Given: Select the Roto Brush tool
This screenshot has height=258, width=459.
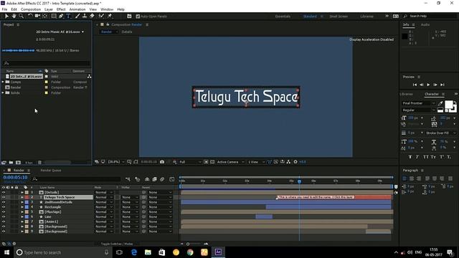Looking at the screenshot, I should click(x=101, y=16).
